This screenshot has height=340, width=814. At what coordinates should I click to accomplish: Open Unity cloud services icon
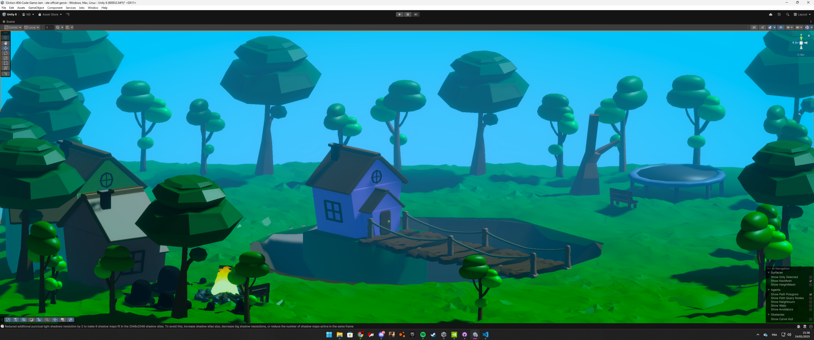coord(770,14)
